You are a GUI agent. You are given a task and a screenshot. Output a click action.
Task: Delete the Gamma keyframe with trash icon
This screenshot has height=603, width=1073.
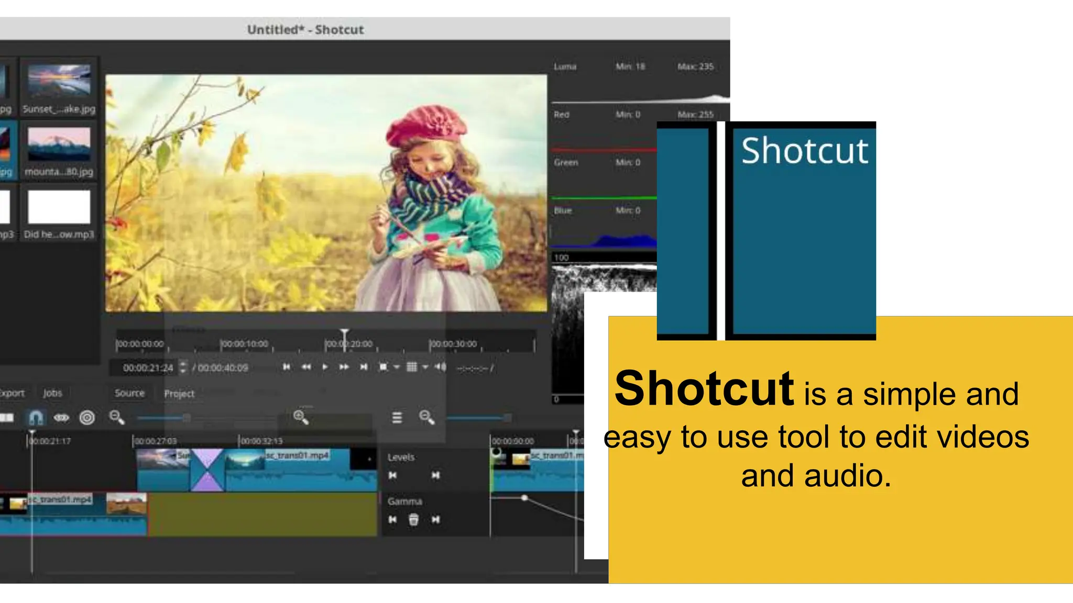[413, 519]
